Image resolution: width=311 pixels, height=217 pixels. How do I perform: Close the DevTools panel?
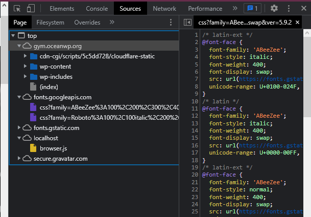click(304, 8)
